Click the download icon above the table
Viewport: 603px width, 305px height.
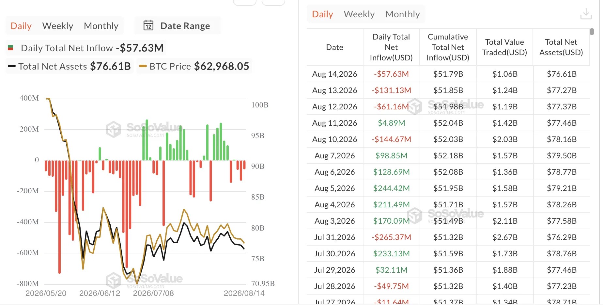click(586, 14)
